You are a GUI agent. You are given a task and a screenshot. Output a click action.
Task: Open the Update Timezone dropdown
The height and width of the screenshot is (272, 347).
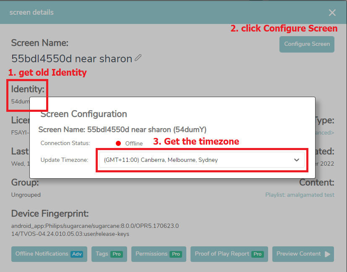201,160
